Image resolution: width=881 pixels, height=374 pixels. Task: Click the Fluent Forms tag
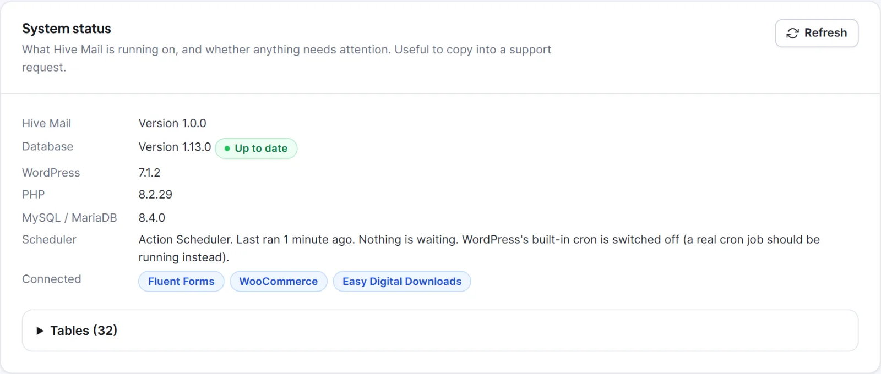click(x=181, y=281)
